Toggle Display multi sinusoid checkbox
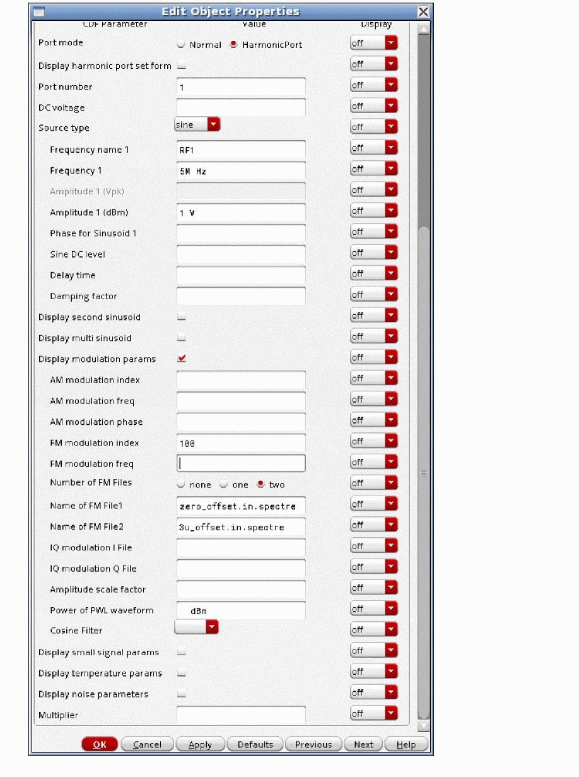The width and height of the screenshot is (579, 777). pyautogui.click(x=182, y=338)
